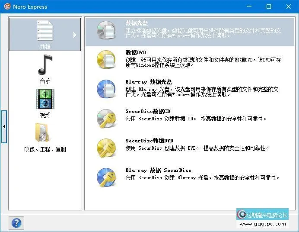
Task: Expand the side panel with the left arrow handle
Action: click(4, 126)
